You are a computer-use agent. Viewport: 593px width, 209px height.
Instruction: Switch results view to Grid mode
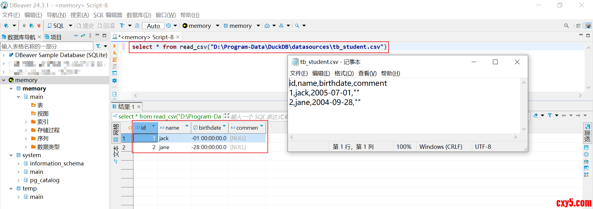[116, 140]
